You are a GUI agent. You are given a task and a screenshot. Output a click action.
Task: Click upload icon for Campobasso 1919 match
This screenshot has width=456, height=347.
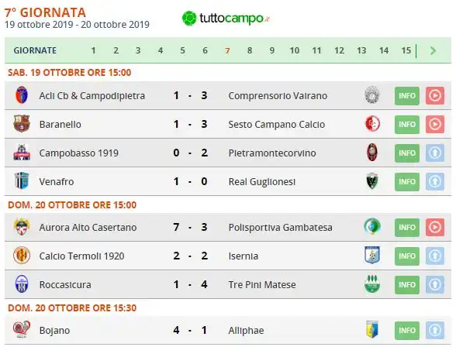coord(435,153)
